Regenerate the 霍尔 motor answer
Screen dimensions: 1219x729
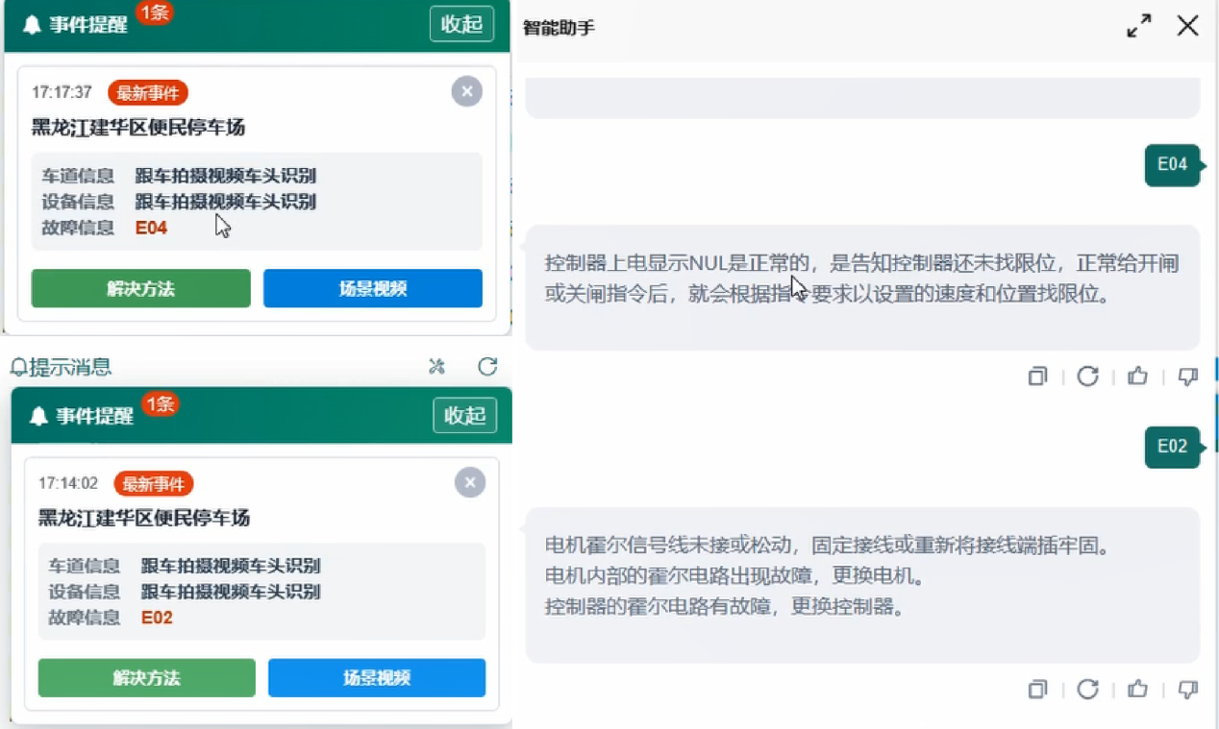(x=1087, y=689)
